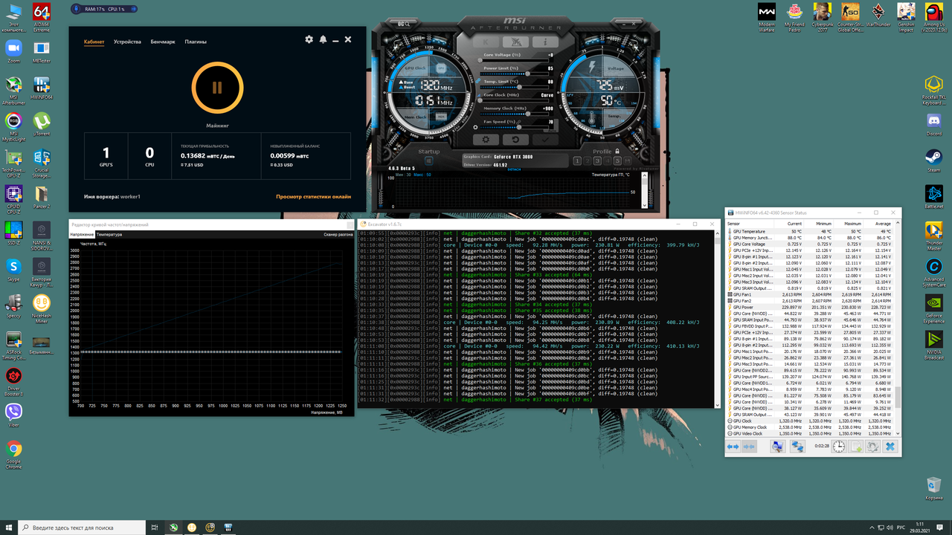Open HWiNFO sensor settings gear
Screen dimensions: 952x535
(873, 447)
